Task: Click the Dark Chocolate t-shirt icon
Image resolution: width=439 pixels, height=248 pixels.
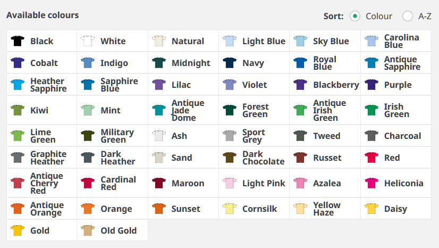Action: (x=229, y=158)
